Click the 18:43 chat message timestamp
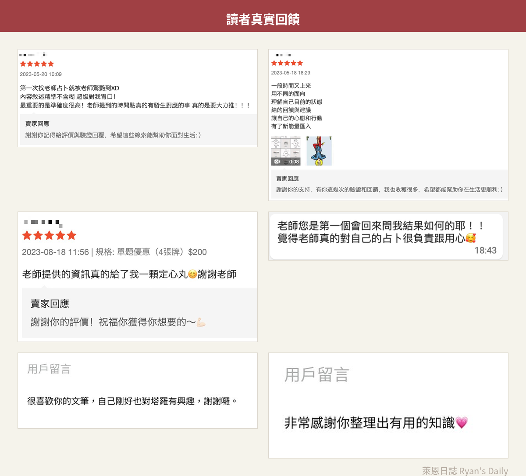This screenshot has width=526, height=476. point(485,250)
